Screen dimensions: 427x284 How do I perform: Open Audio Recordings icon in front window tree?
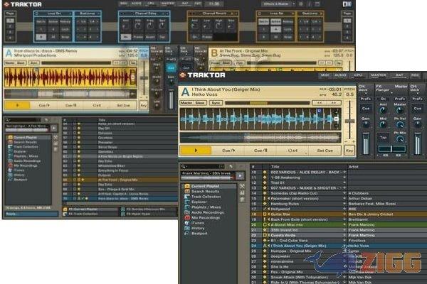click(187, 212)
